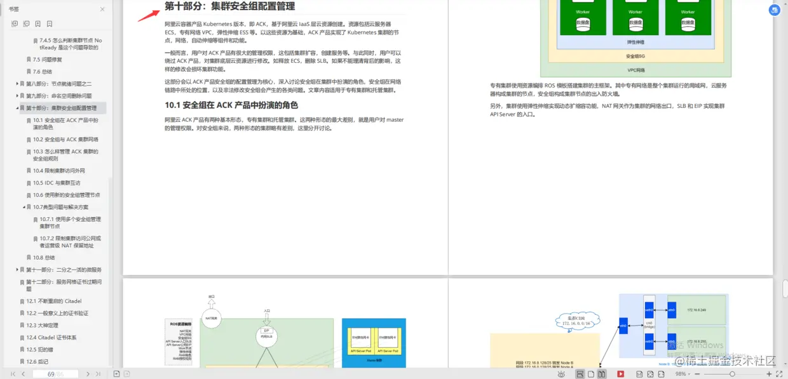Image resolution: width=788 pixels, height=379 pixels.
Task: Click the blue floating assistant icon
Action: click(774, 10)
